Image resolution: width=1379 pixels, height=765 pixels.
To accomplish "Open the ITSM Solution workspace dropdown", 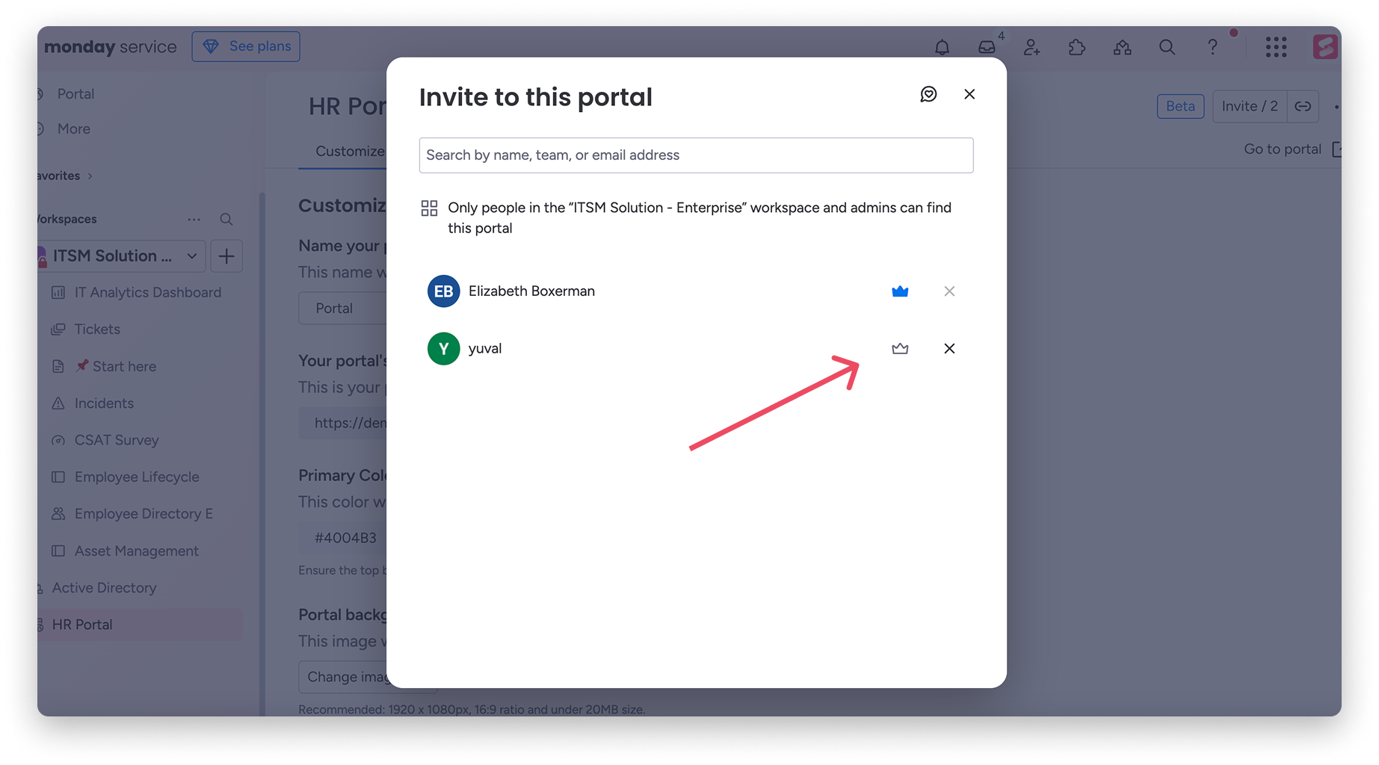I will (122, 256).
